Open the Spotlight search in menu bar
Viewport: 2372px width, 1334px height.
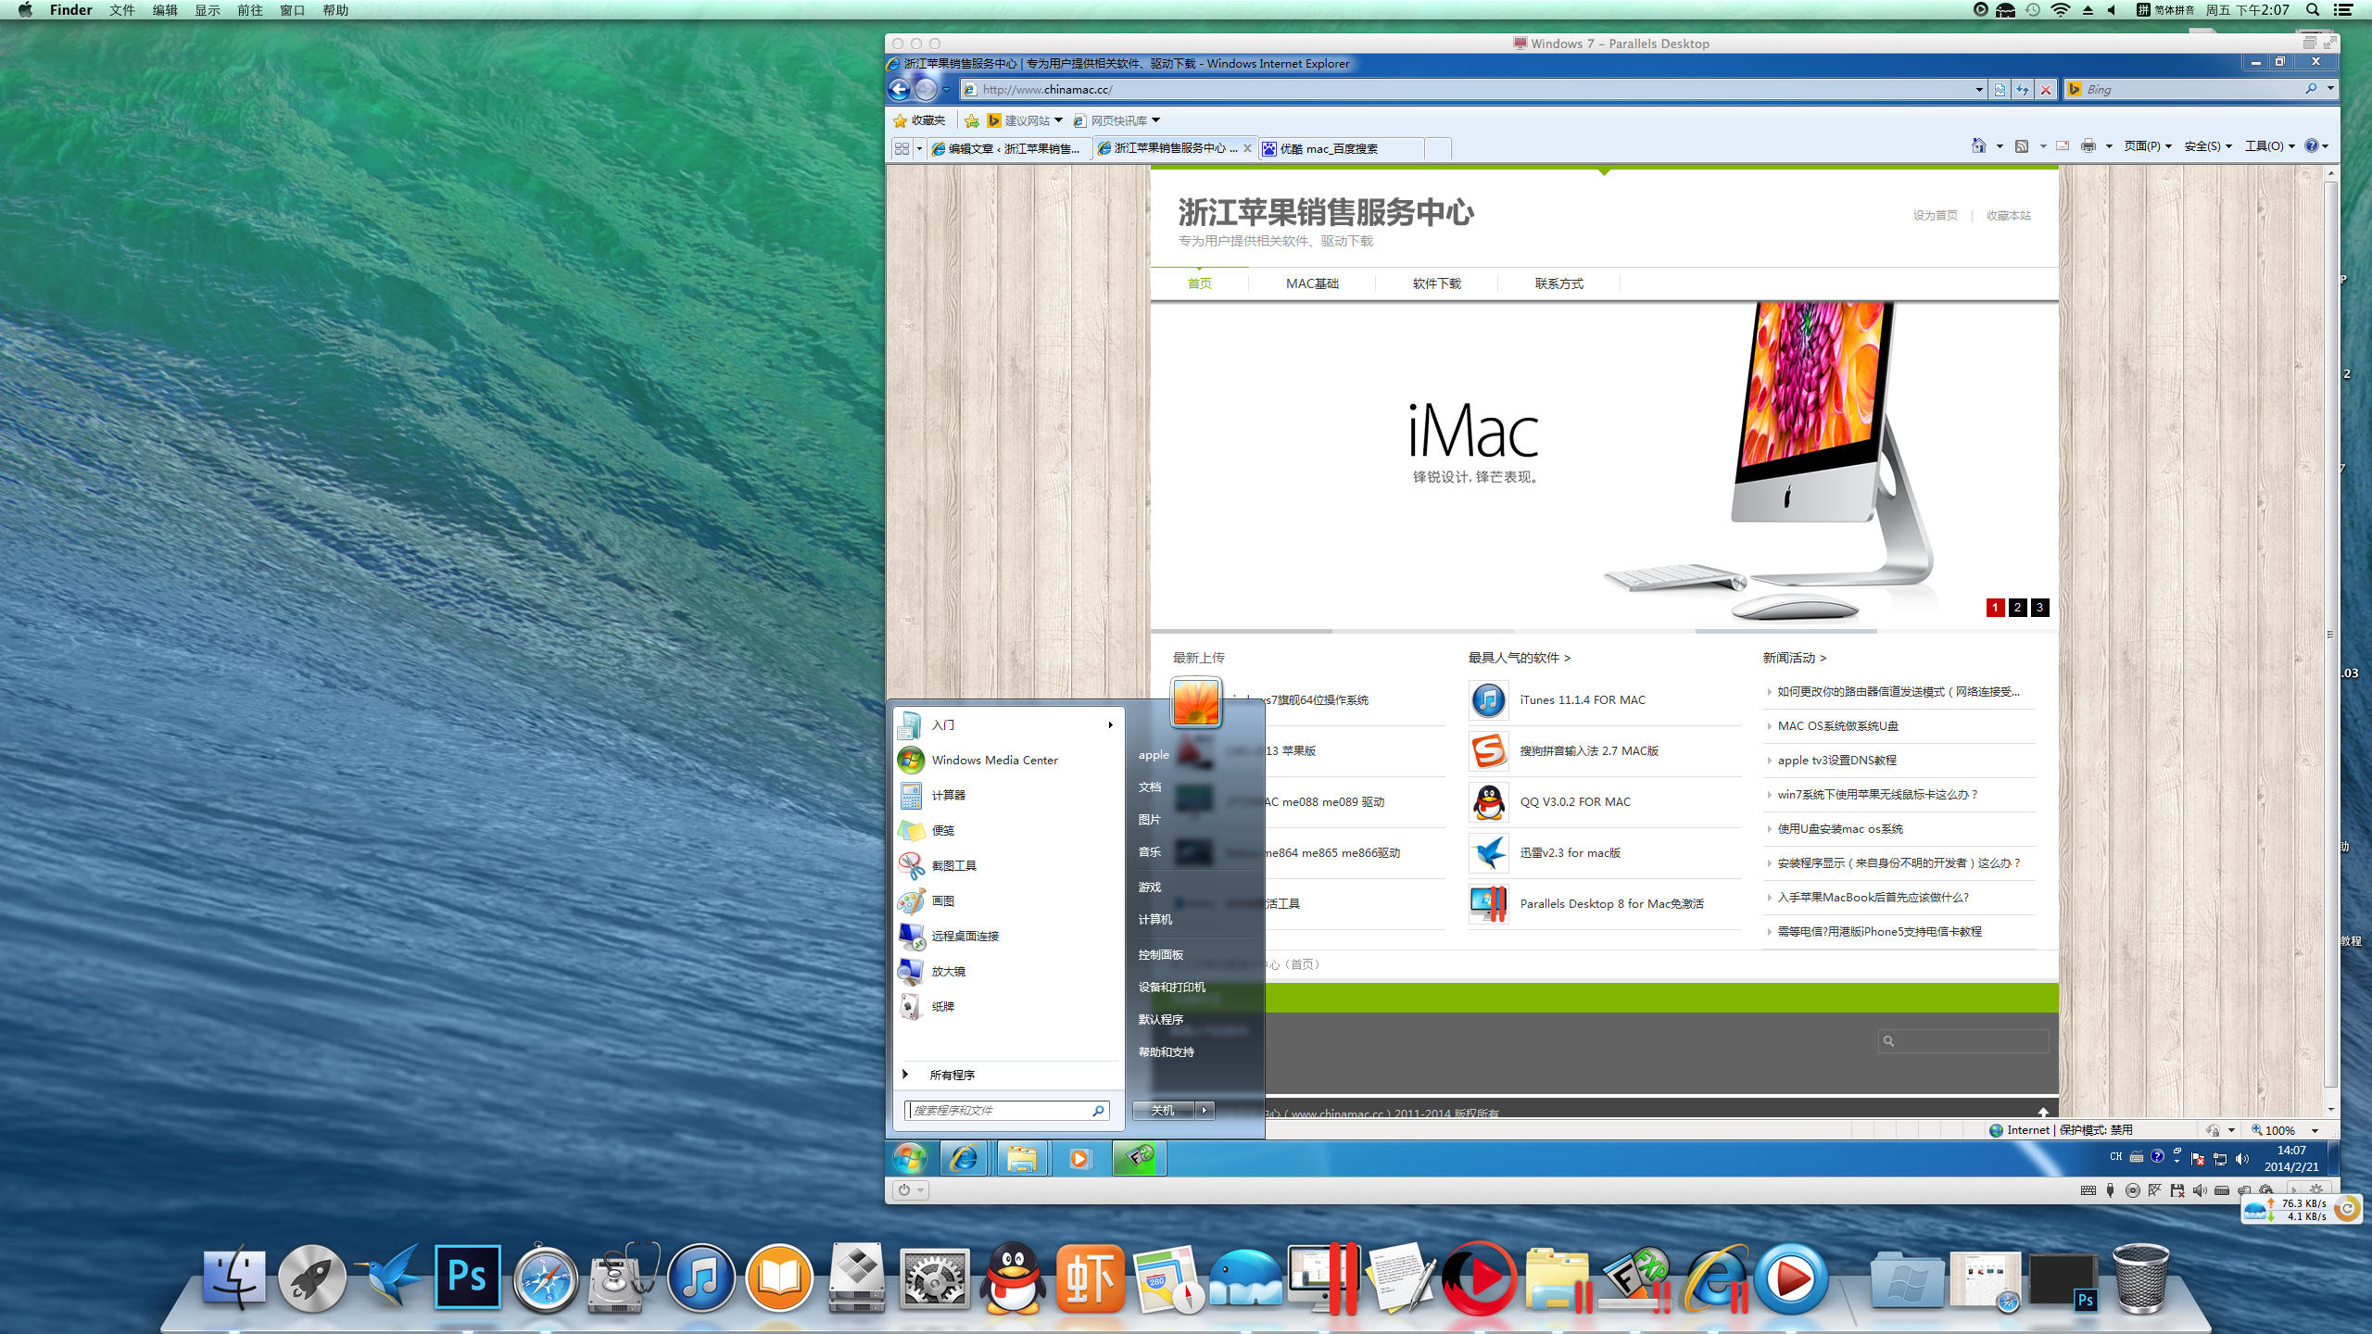tap(2313, 10)
